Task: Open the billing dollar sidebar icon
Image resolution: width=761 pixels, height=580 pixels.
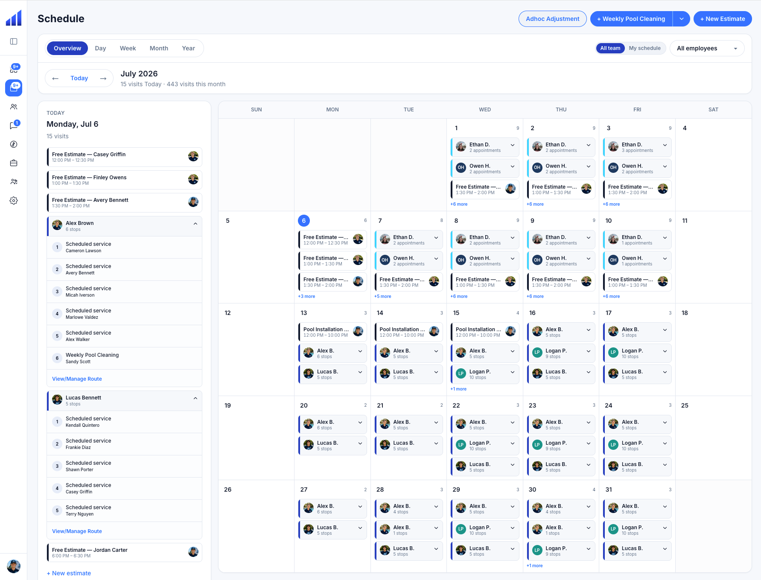Action: pyautogui.click(x=14, y=144)
